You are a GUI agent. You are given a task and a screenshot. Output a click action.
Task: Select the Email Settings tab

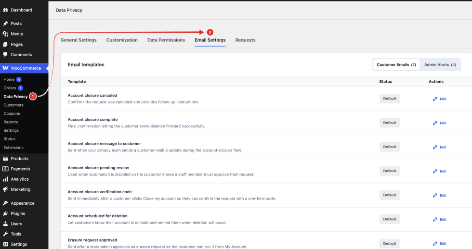click(x=210, y=40)
